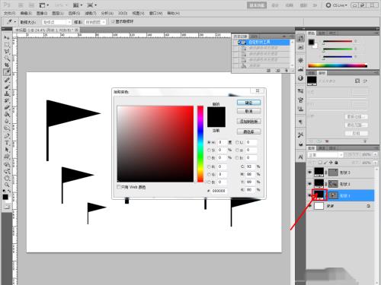This screenshot has width=381, height=285.
Task: Select the Lasso tool
Action: pos(7,52)
